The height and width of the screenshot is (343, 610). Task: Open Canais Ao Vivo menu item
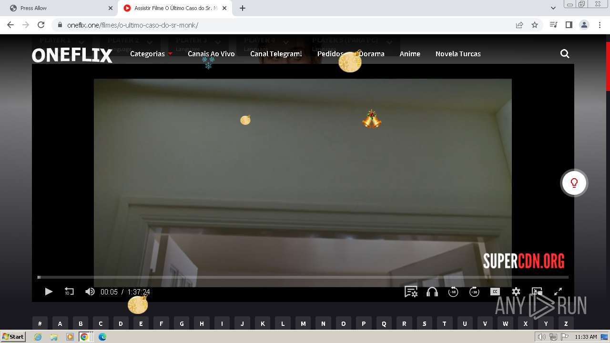coord(211,54)
